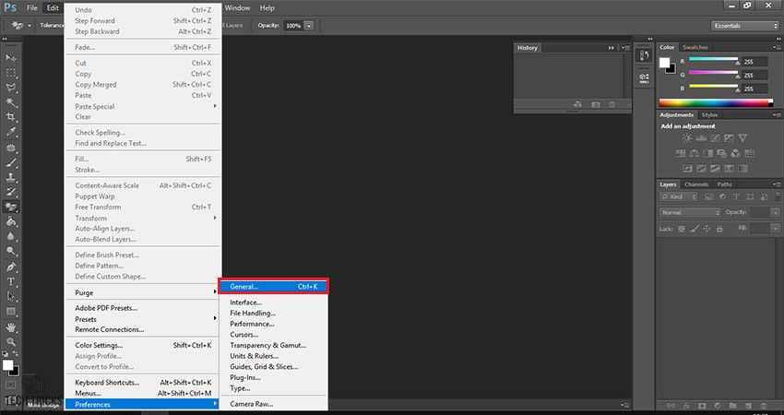Image resolution: width=784 pixels, height=415 pixels.
Task: Toggle adjustment layer filter in Layers panel
Action: (721, 197)
